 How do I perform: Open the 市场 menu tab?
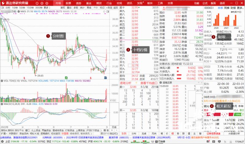(58, 3)
